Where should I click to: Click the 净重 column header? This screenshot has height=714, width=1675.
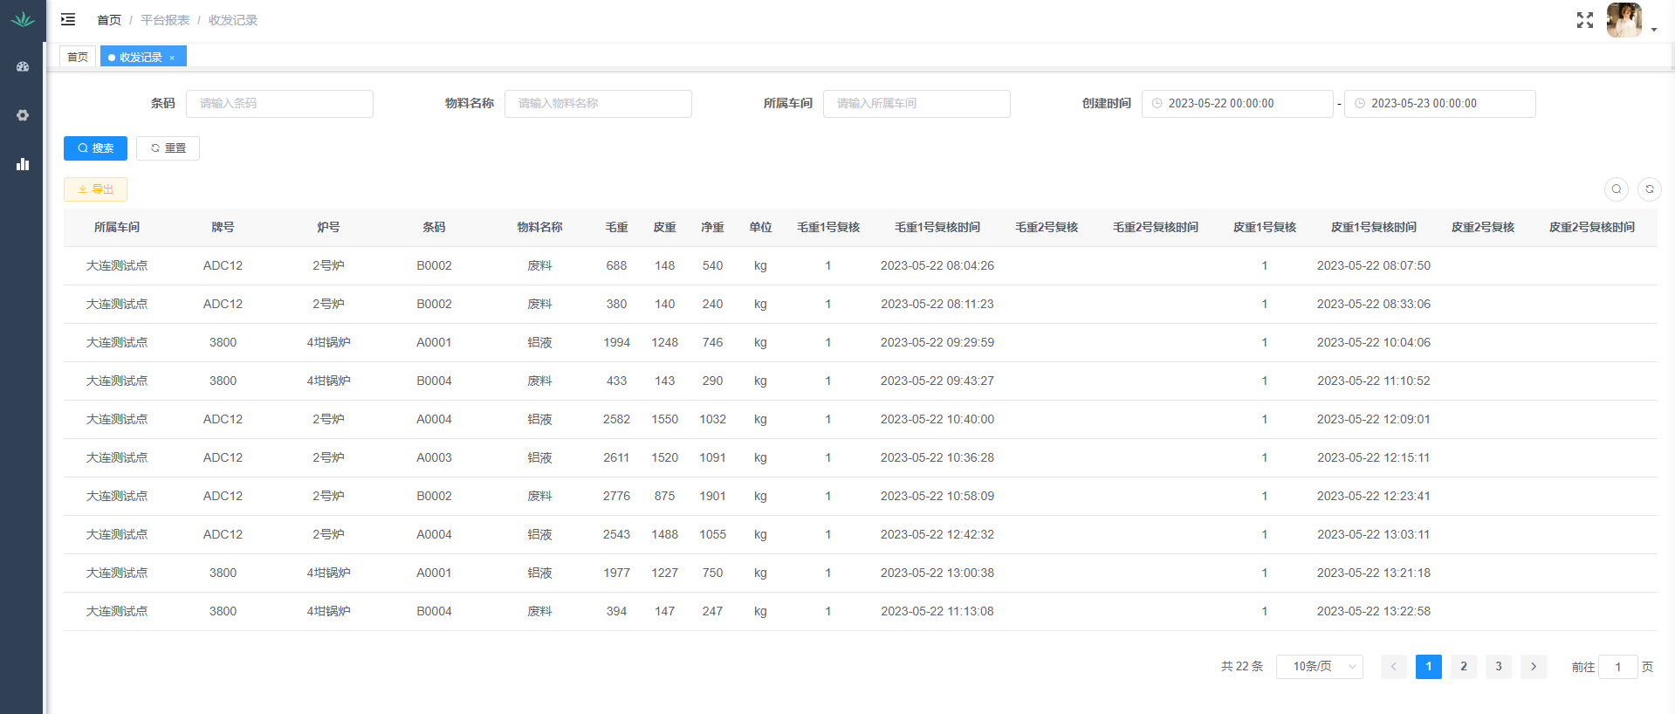[x=712, y=227]
